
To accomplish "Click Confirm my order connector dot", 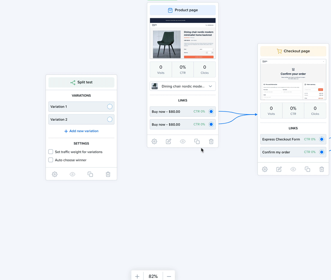I will (x=321, y=152).
